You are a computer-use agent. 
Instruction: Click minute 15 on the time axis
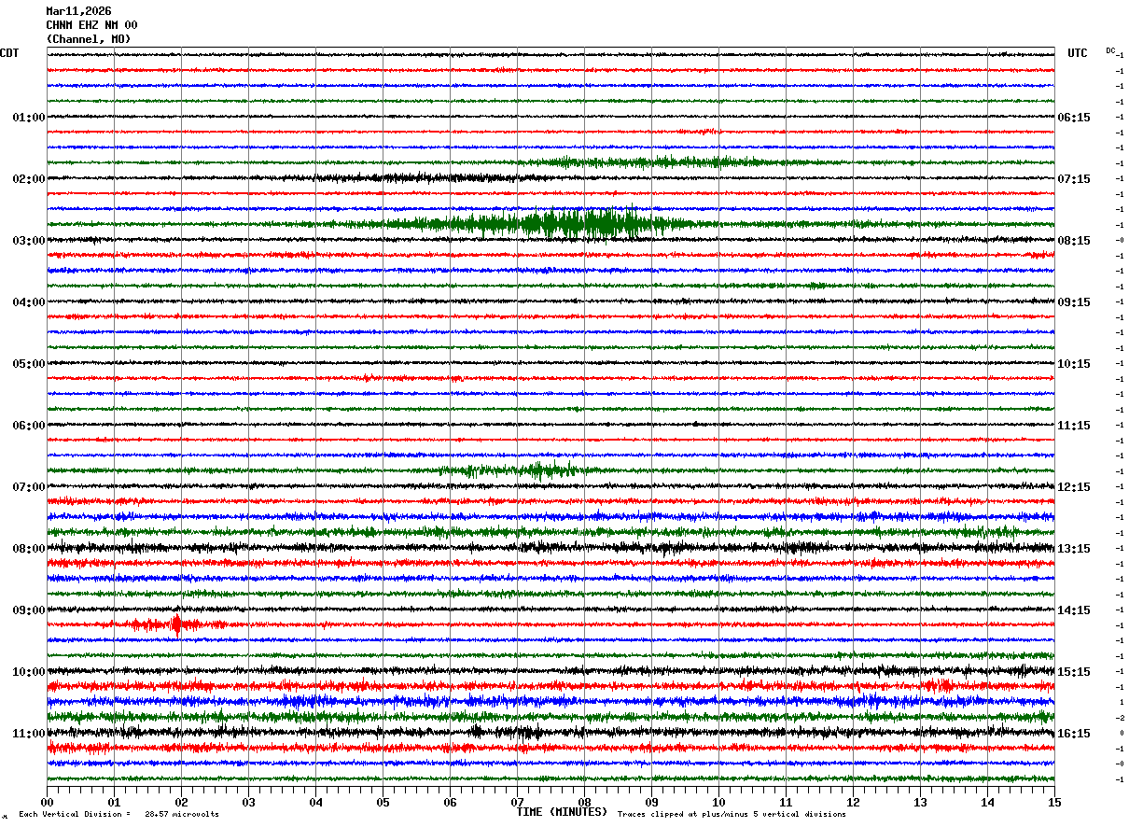[x=1054, y=802]
